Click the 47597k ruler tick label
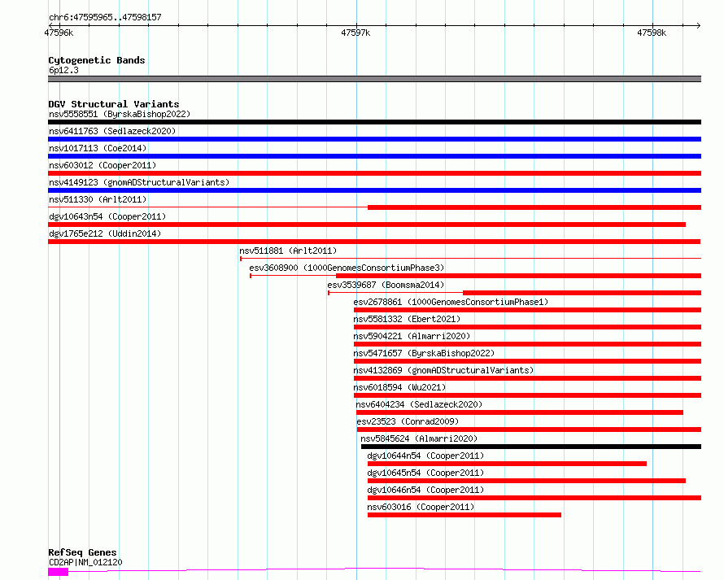Screen dimensions: 724x580 coord(355,33)
